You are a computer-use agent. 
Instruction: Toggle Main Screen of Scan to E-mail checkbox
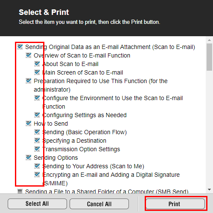coord(37,72)
